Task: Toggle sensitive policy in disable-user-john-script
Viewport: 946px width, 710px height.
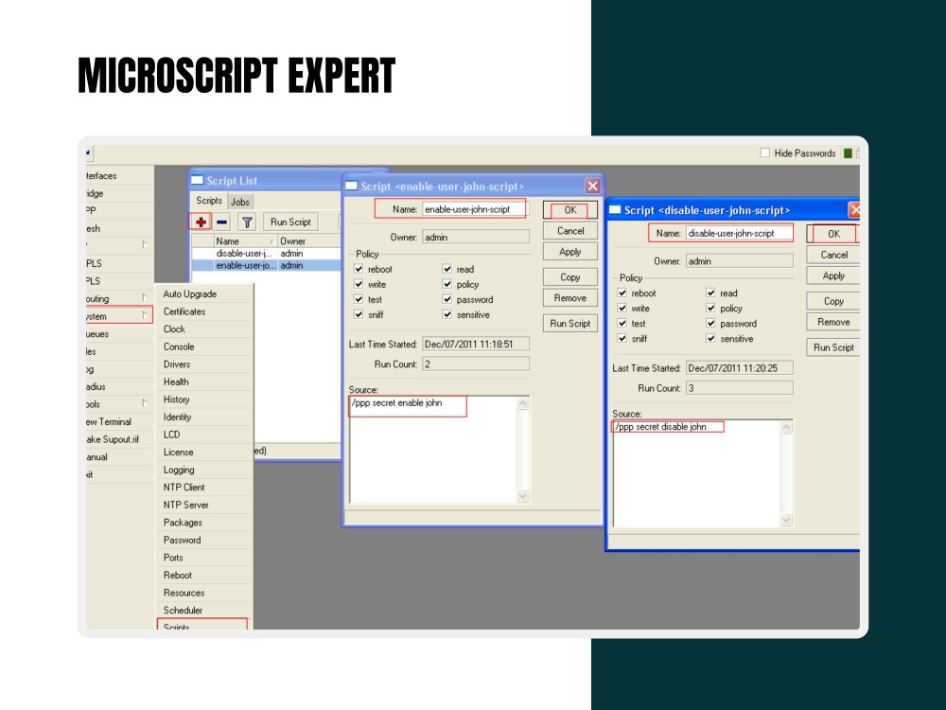Action: click(x=710, y=338)
